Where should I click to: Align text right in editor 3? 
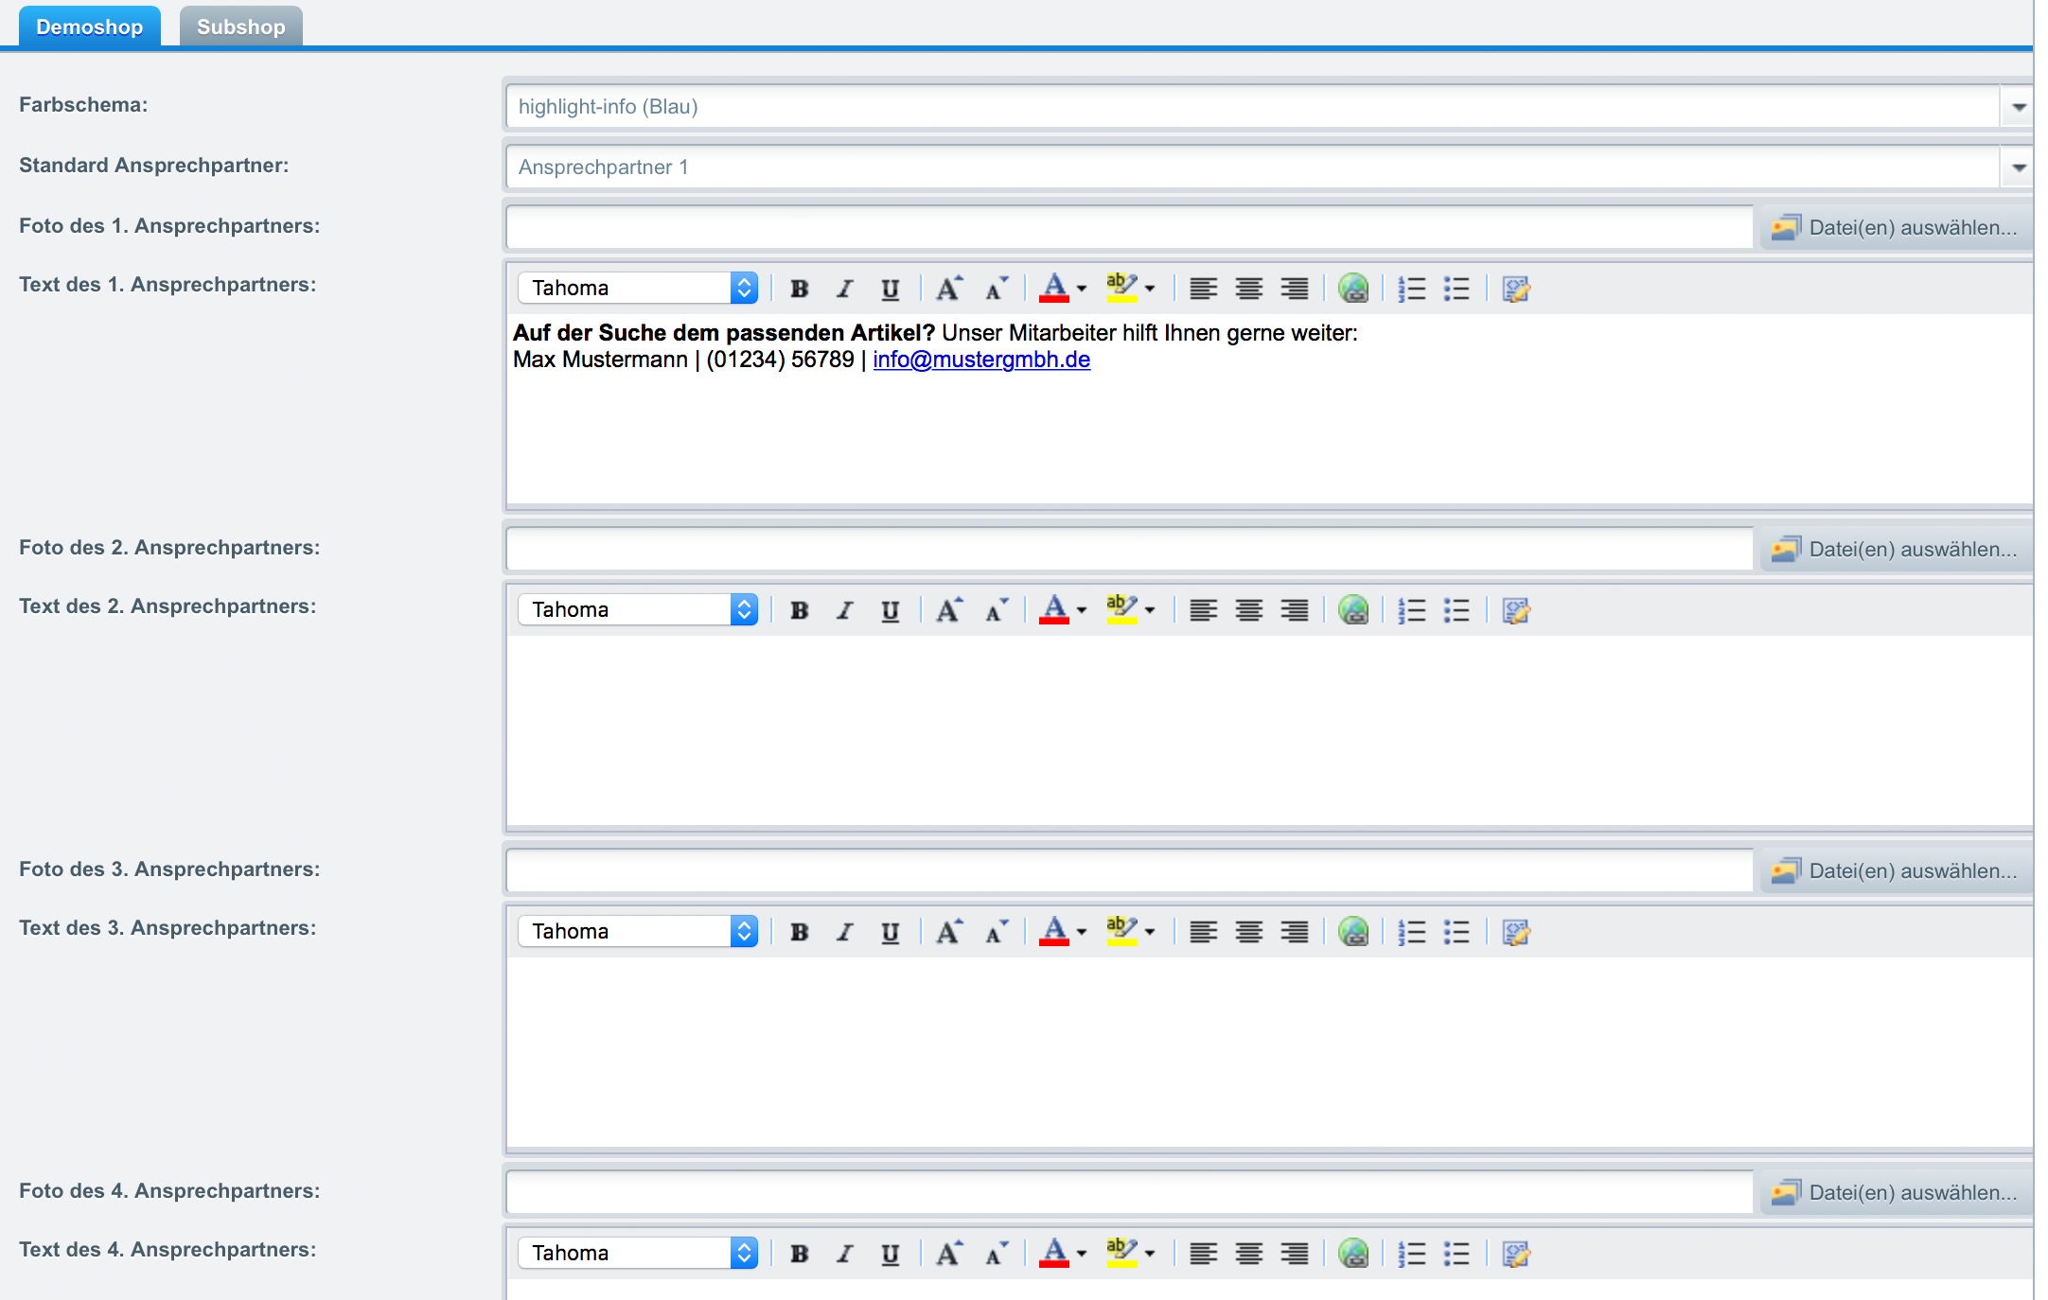click(1295, 932)
